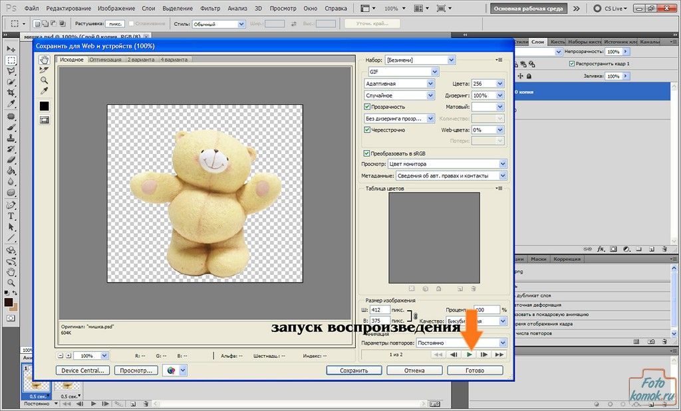Expand the Параметры повторов dropdown
This screenshot has height=411, width=681.
tap(502, 343)
